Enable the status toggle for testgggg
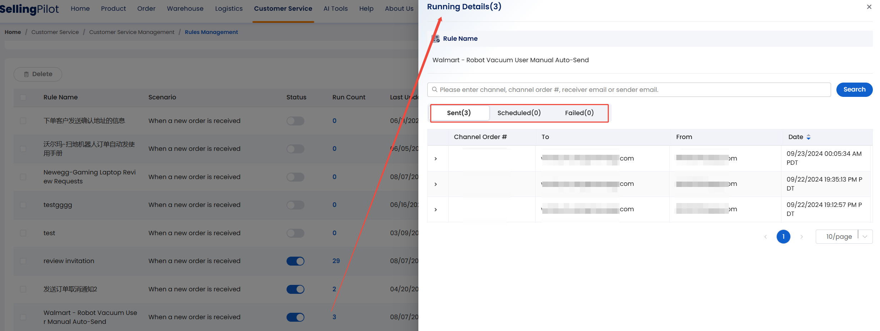This screenshot has height=331, width=880. point(295,205)
